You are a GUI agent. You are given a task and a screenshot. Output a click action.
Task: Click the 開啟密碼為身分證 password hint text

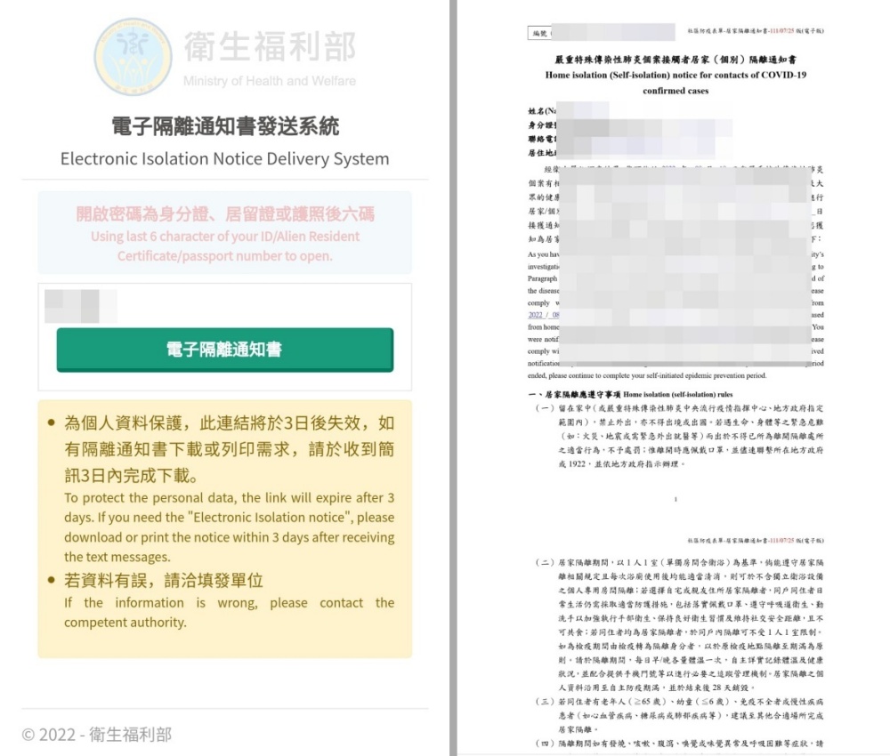pyautogui.click(x=225, y=213)
